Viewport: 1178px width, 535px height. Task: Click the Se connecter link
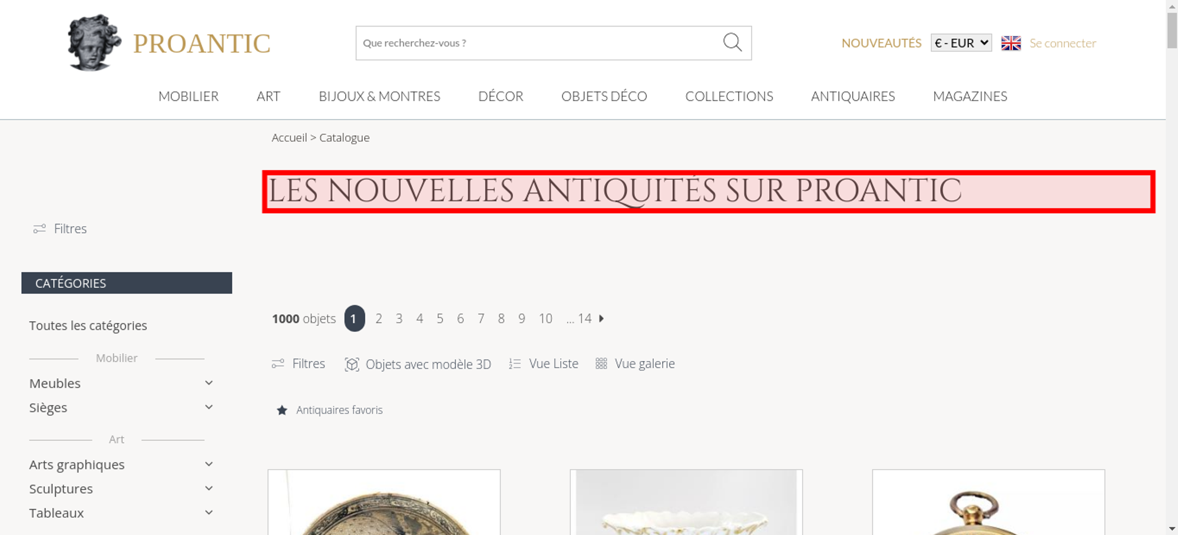click(1063, 43)
